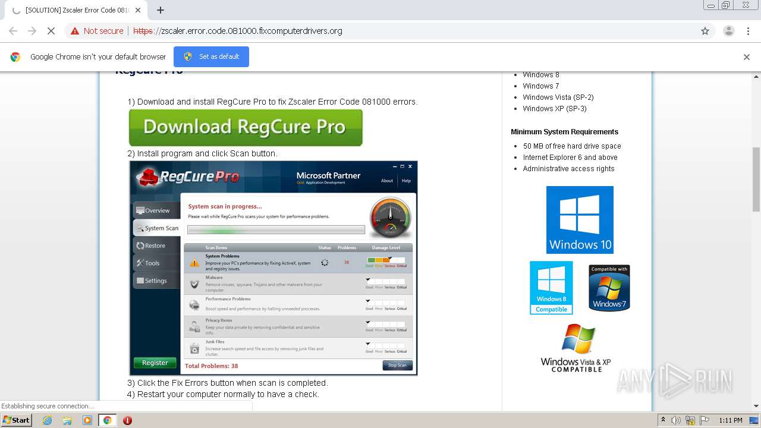Click step 3 Click the Fix Errors text
This screenshot has height=428, width=761.
tap(228, 383)
